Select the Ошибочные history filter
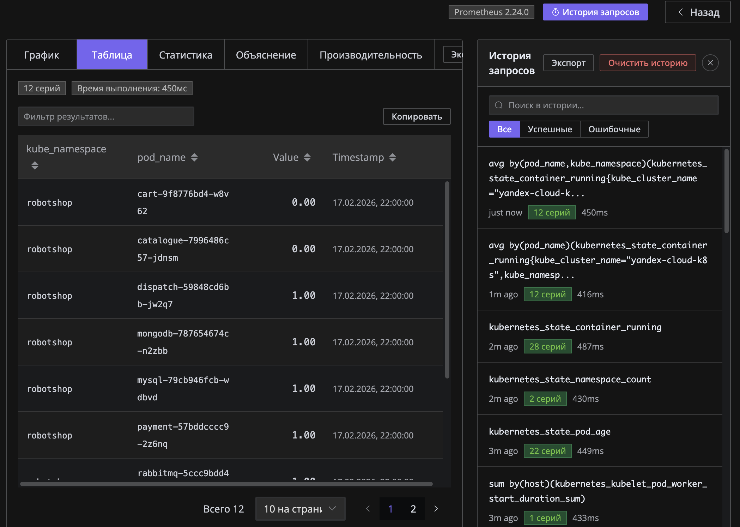 coord(614,129)
